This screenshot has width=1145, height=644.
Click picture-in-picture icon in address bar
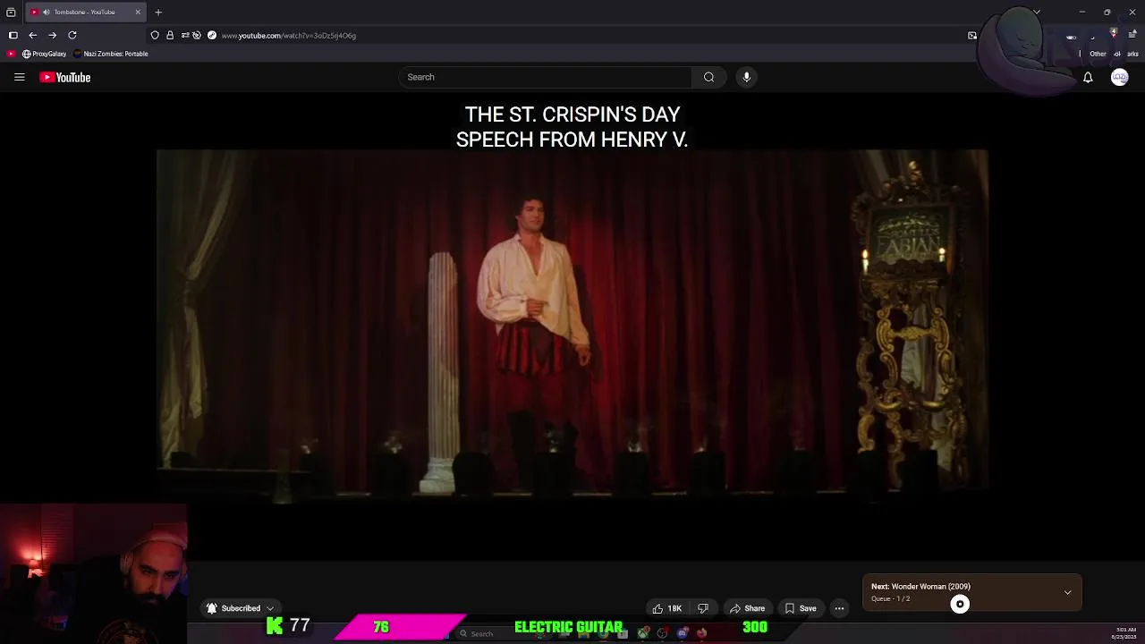972,36
